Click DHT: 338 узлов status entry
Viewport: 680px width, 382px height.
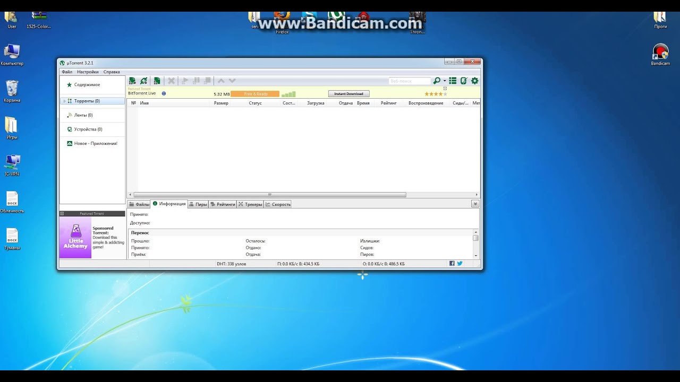pos(232,264)
